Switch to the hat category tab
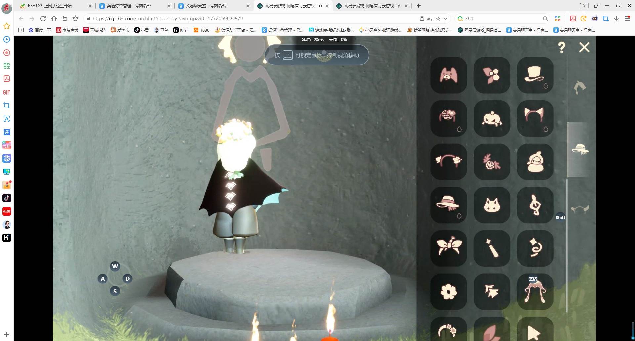 (580, 149)
